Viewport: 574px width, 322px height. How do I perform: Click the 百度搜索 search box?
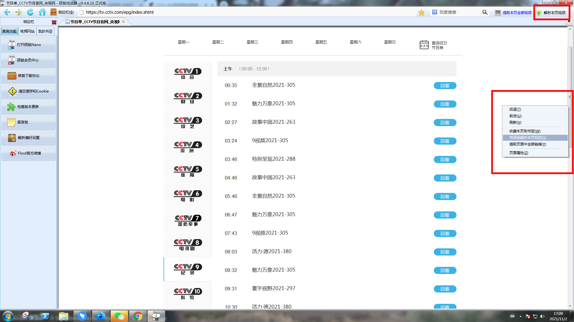tap(459, 12)
